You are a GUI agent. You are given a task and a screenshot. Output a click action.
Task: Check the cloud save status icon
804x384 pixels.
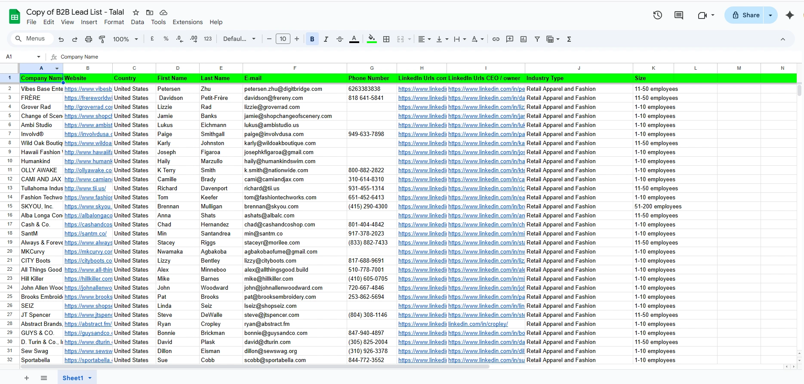(x=163, y=12)
